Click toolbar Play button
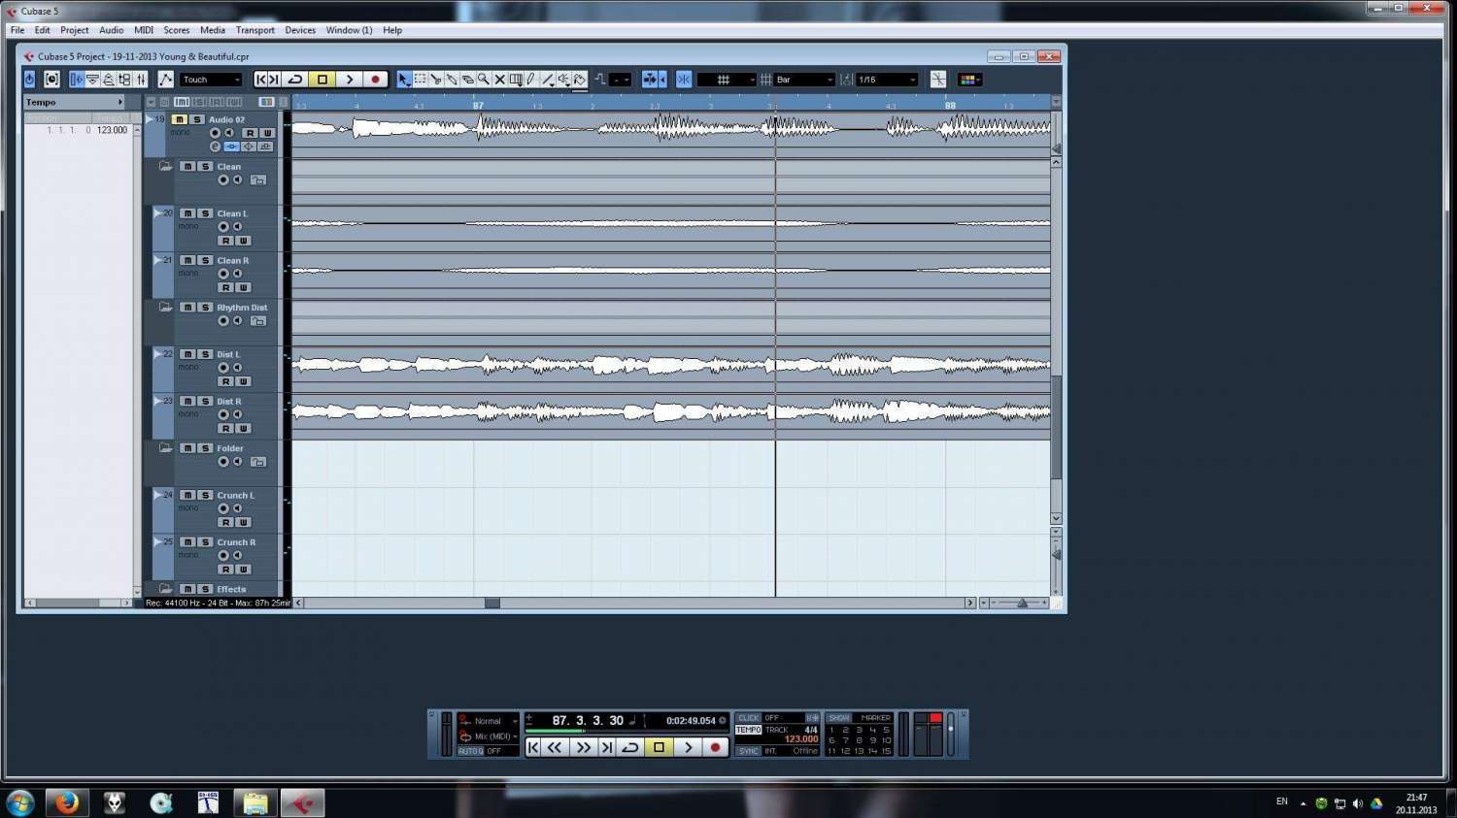The width and height of the screenshot is (1457, 818). (x=350, y=80)
